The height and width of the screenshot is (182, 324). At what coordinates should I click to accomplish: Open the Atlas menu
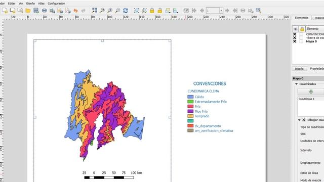tap(41, 4)
